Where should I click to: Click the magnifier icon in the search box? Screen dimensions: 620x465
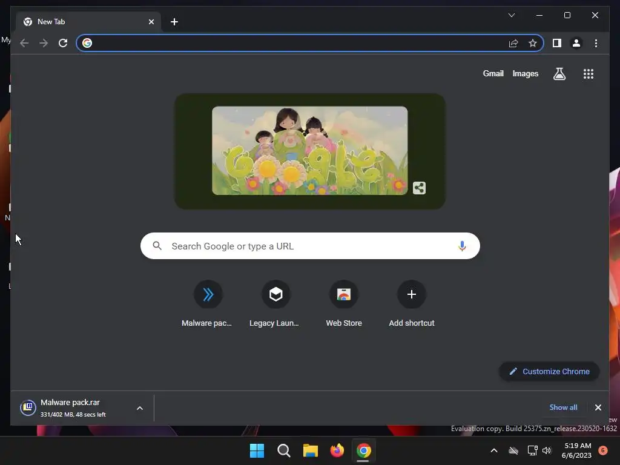[x=157, y=246]
